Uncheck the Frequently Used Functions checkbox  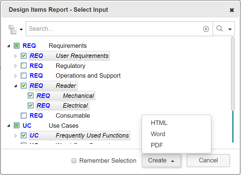point(24,136)
